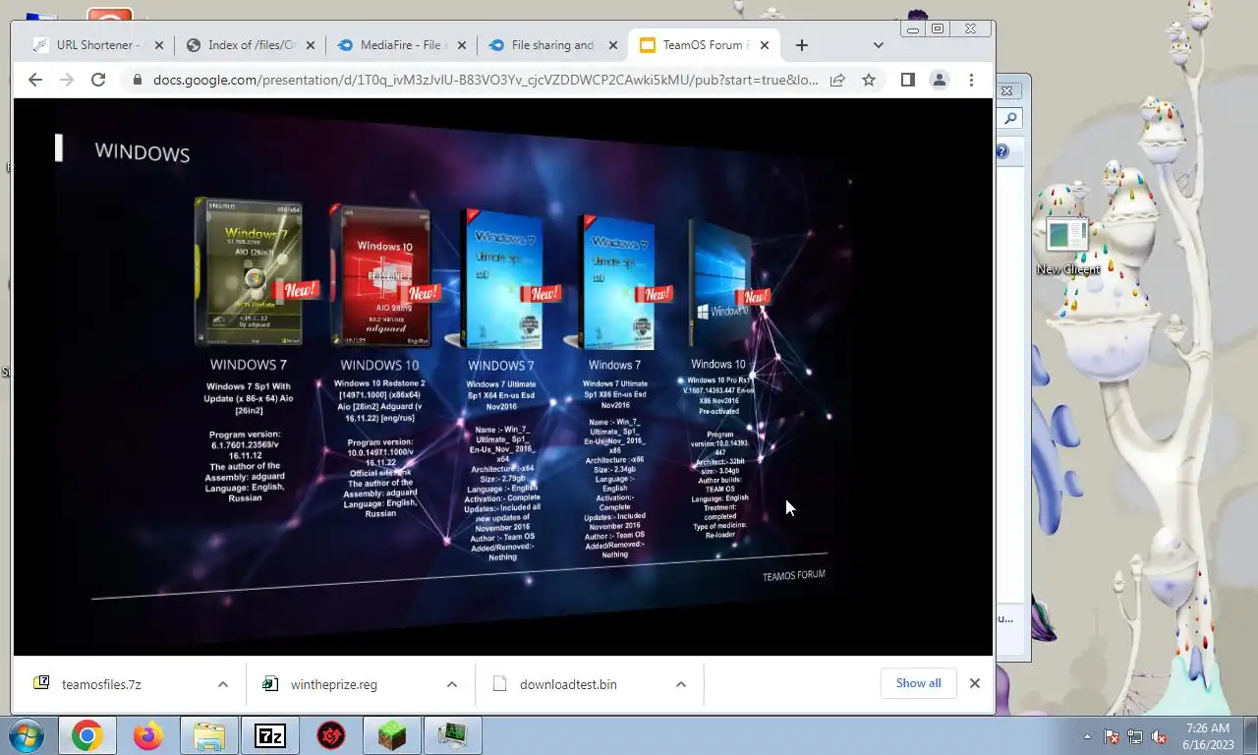Viewport: 1258px width, 755px height.
Task: Click the Action Center flag tray icon
Action: (1112, 736)
